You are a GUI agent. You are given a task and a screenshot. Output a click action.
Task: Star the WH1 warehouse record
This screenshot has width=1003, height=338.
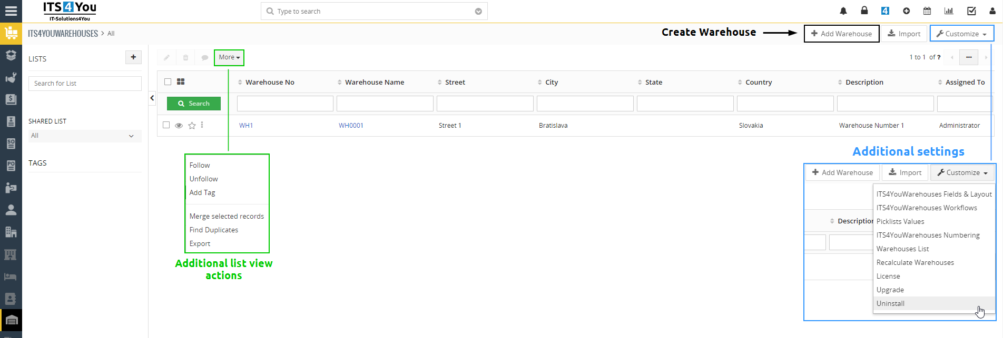coord(192,126)
